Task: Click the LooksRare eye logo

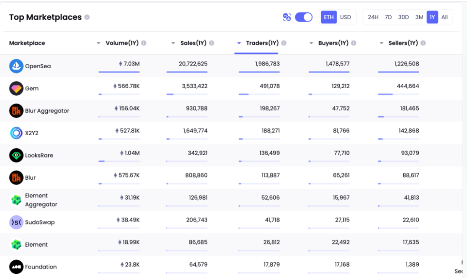Action: click(16, 155)
